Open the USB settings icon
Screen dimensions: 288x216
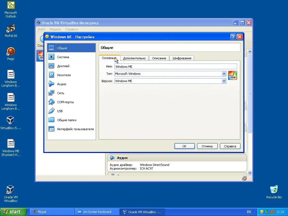51,111
